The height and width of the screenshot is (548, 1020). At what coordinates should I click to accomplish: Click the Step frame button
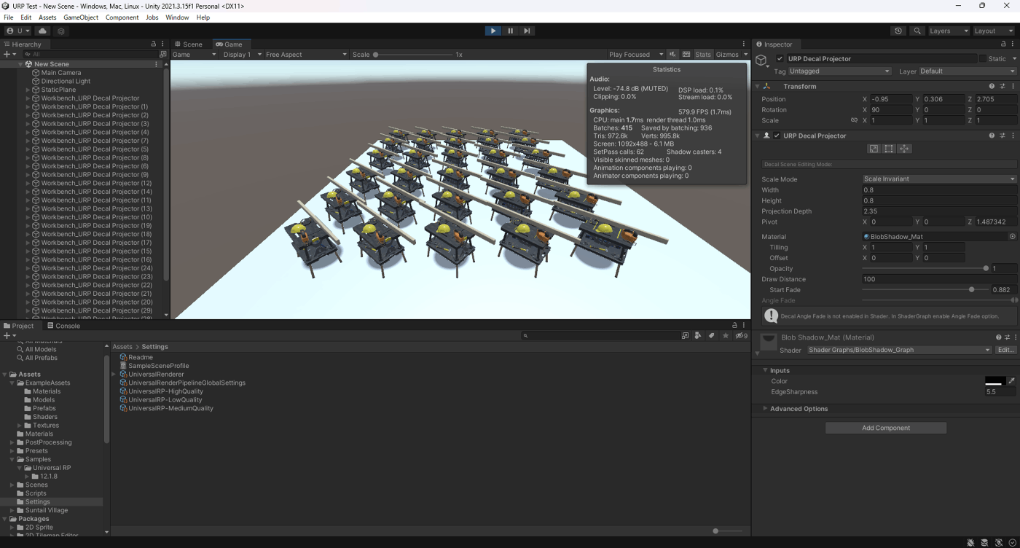527,31
